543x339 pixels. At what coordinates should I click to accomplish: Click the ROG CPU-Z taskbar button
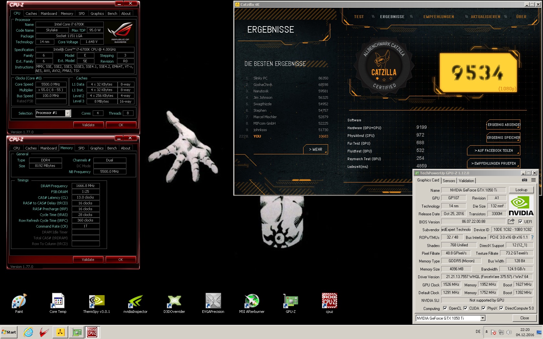coord(92,332)
